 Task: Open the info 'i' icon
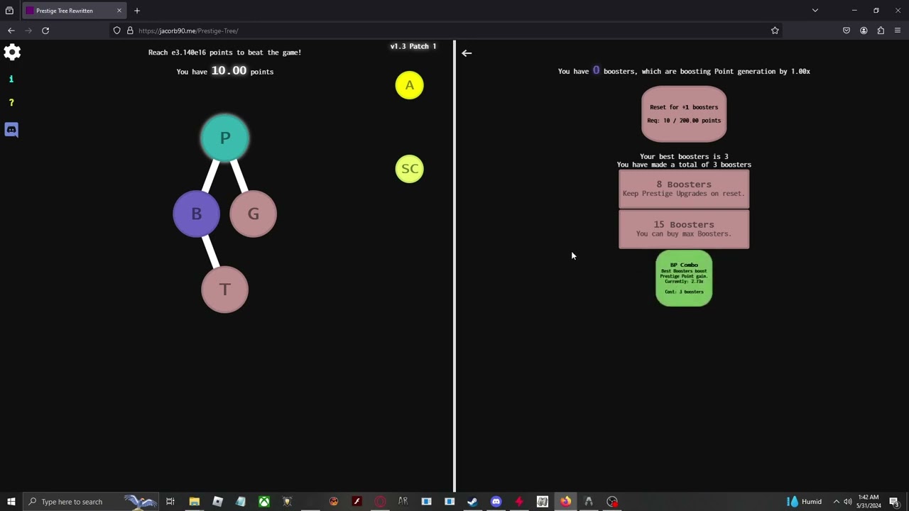[x=11, y=79]
